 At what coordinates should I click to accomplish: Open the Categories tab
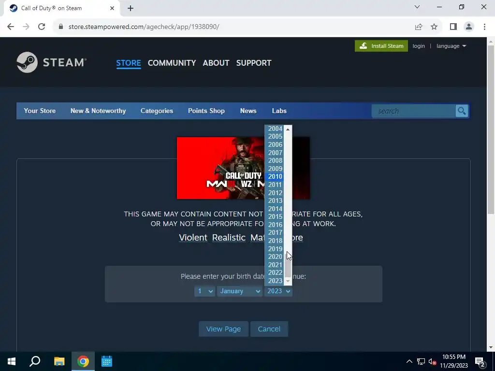click(157, 111)
